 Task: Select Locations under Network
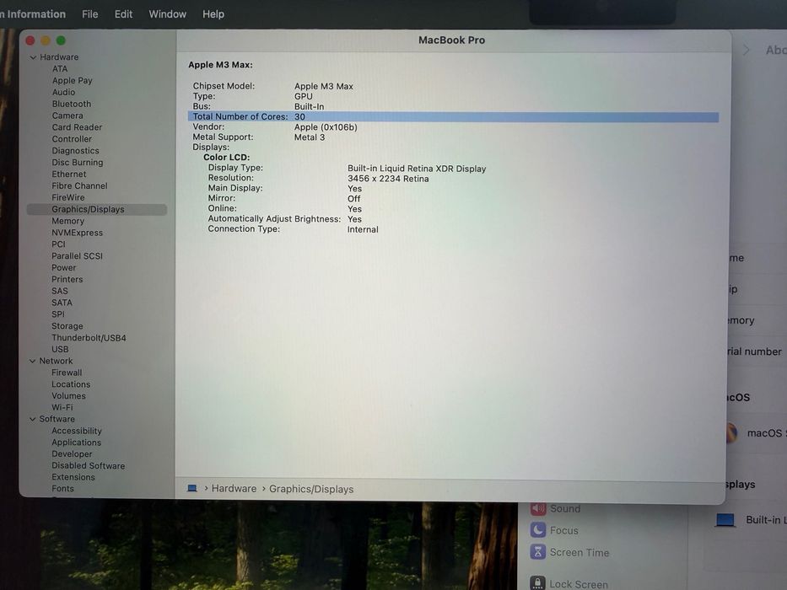(71, 384)
